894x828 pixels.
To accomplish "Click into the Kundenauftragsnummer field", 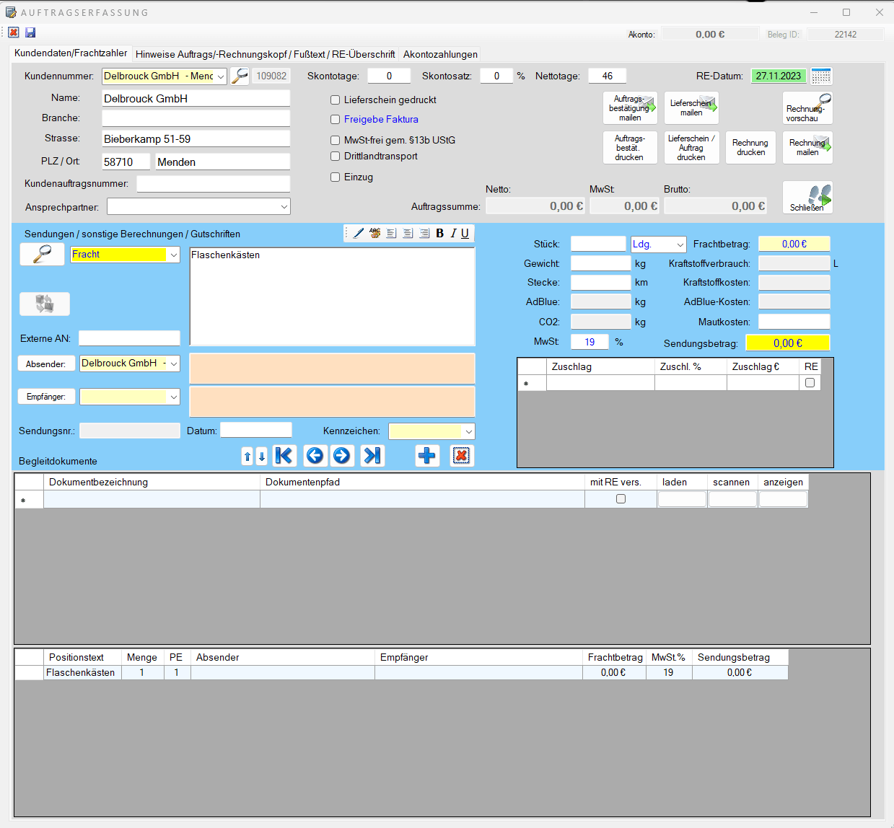I will tap(213, 184).
